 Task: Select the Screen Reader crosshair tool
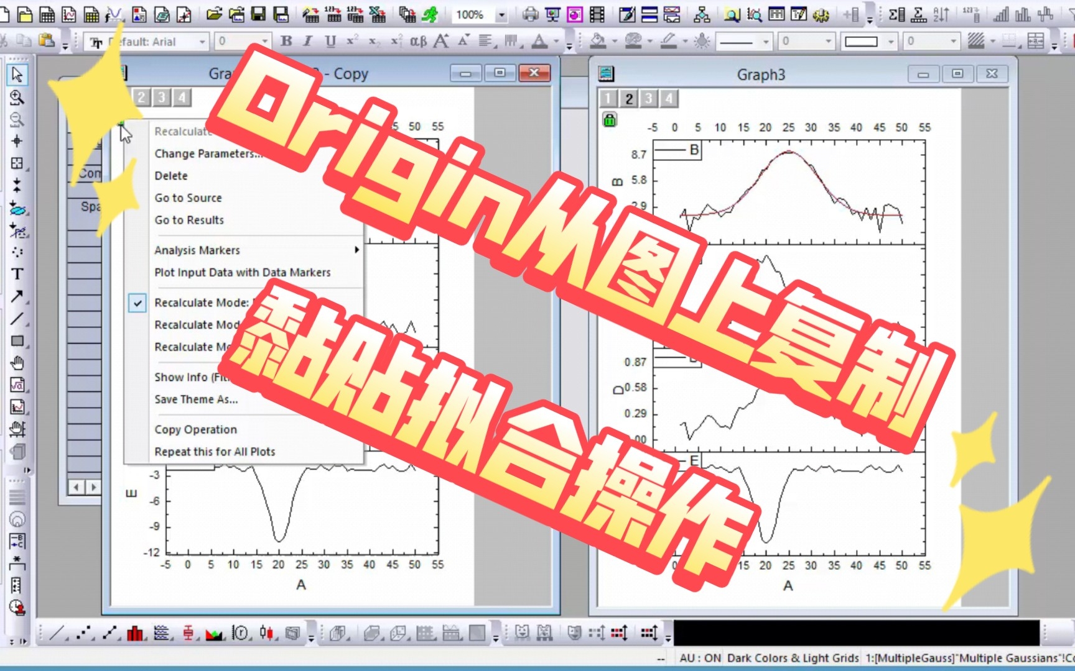(x=17, y=141)
